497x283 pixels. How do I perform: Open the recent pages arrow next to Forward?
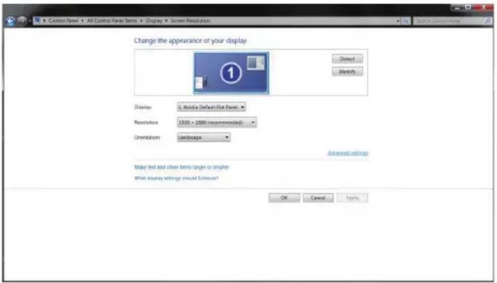(30, 21)
